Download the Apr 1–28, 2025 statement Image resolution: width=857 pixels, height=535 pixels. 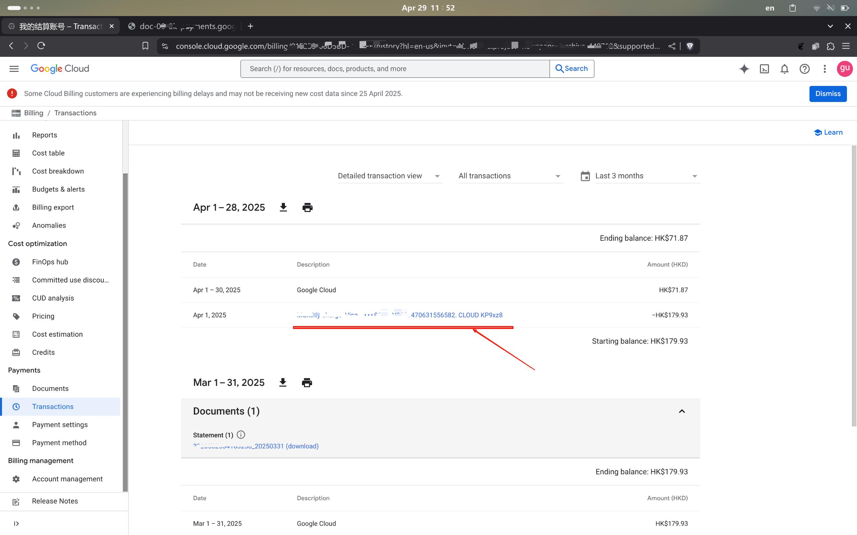[x=283, y=207]
